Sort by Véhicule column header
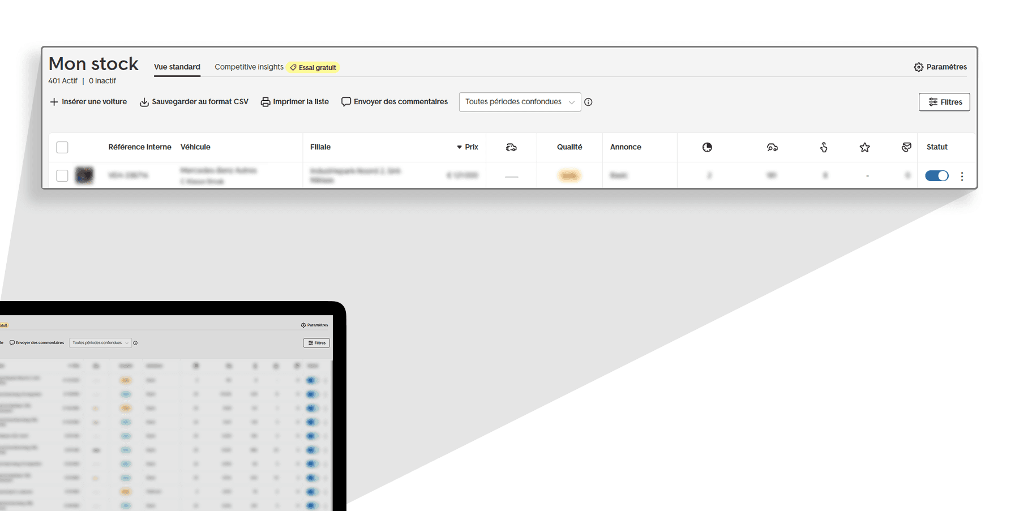This screenshot has height=511, width=1019. point(195,147)
